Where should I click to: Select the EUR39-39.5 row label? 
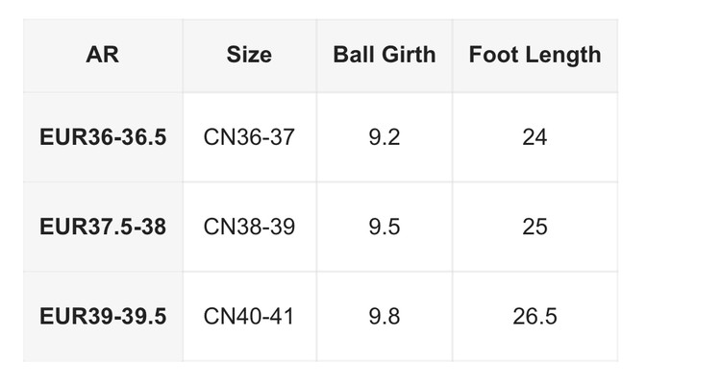(103, 316)
